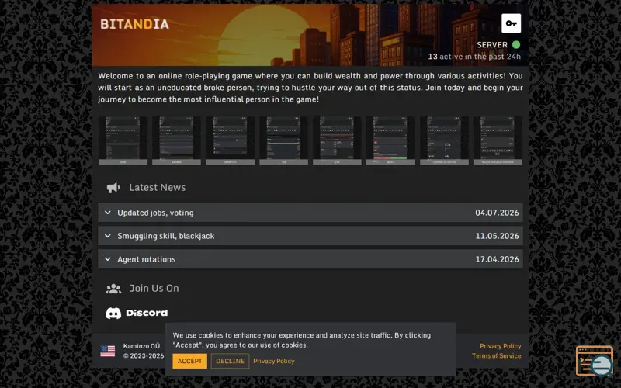621x388 pixels.
Task: View the first screenshot thumbnail
Action: pyautogui.click(x=123, y=140)
